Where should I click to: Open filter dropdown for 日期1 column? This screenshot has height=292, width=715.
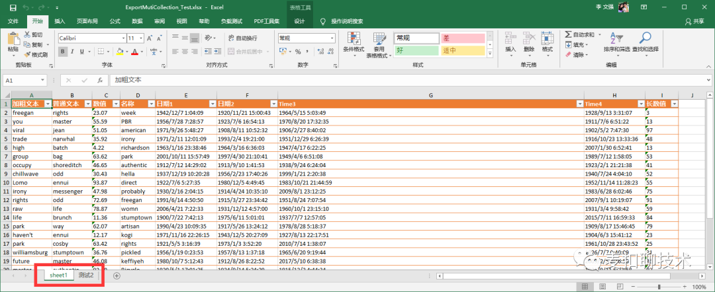tap(212, 104)
